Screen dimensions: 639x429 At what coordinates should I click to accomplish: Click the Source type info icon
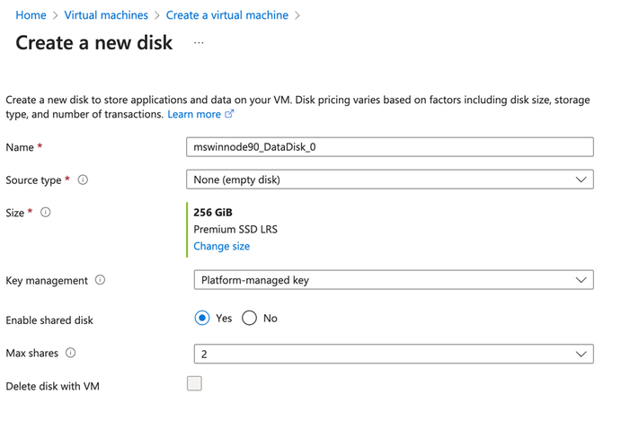tap(83, 179)
